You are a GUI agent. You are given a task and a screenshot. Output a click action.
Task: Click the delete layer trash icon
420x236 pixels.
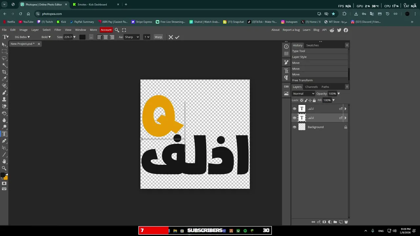[346, 222]
